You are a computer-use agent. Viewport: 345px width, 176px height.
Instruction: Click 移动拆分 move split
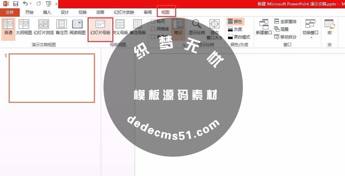pos(285,37)
